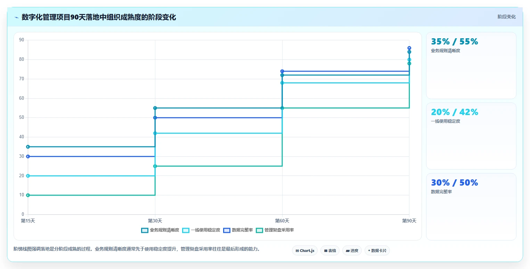This screenshot has width=530, height=269.
Task: Click the 第15天 x-axis label
Action: click(28, 221)
